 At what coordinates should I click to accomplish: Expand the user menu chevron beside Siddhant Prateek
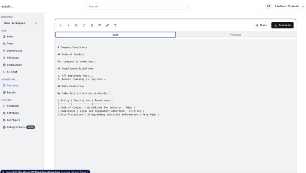click(x=303, y=6)
